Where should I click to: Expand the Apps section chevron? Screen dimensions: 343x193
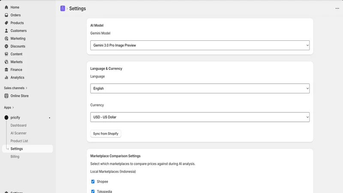click(13, 108)
